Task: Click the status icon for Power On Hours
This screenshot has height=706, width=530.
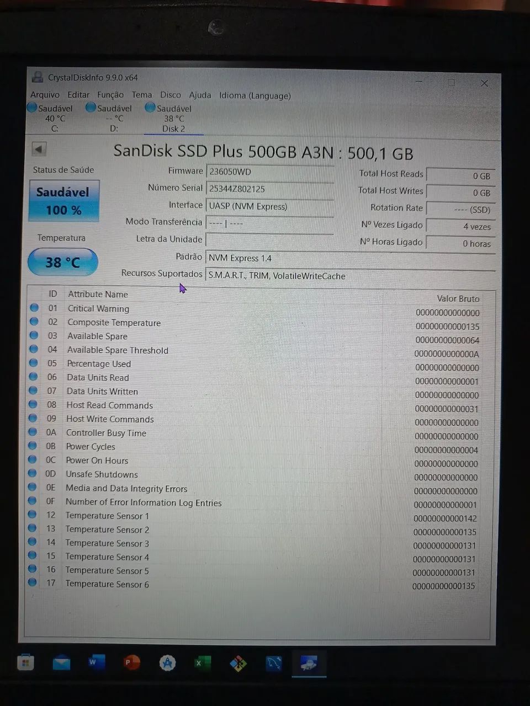Action: pyautogui.click(x=33, y=459)
